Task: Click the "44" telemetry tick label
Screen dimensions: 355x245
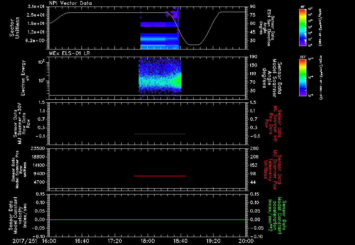Action: click(253, 182)
